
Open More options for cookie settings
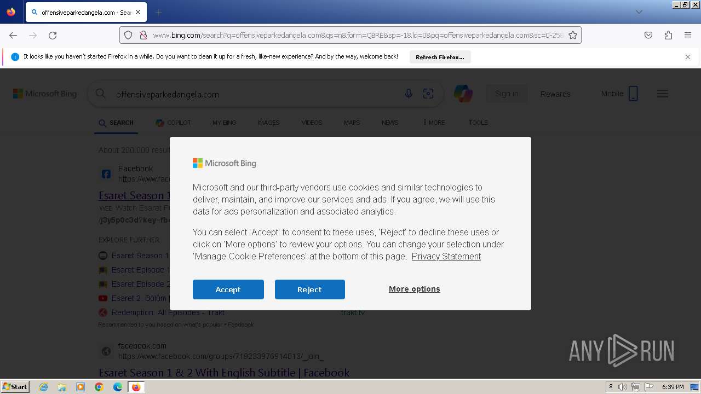(x=415, y=289)
